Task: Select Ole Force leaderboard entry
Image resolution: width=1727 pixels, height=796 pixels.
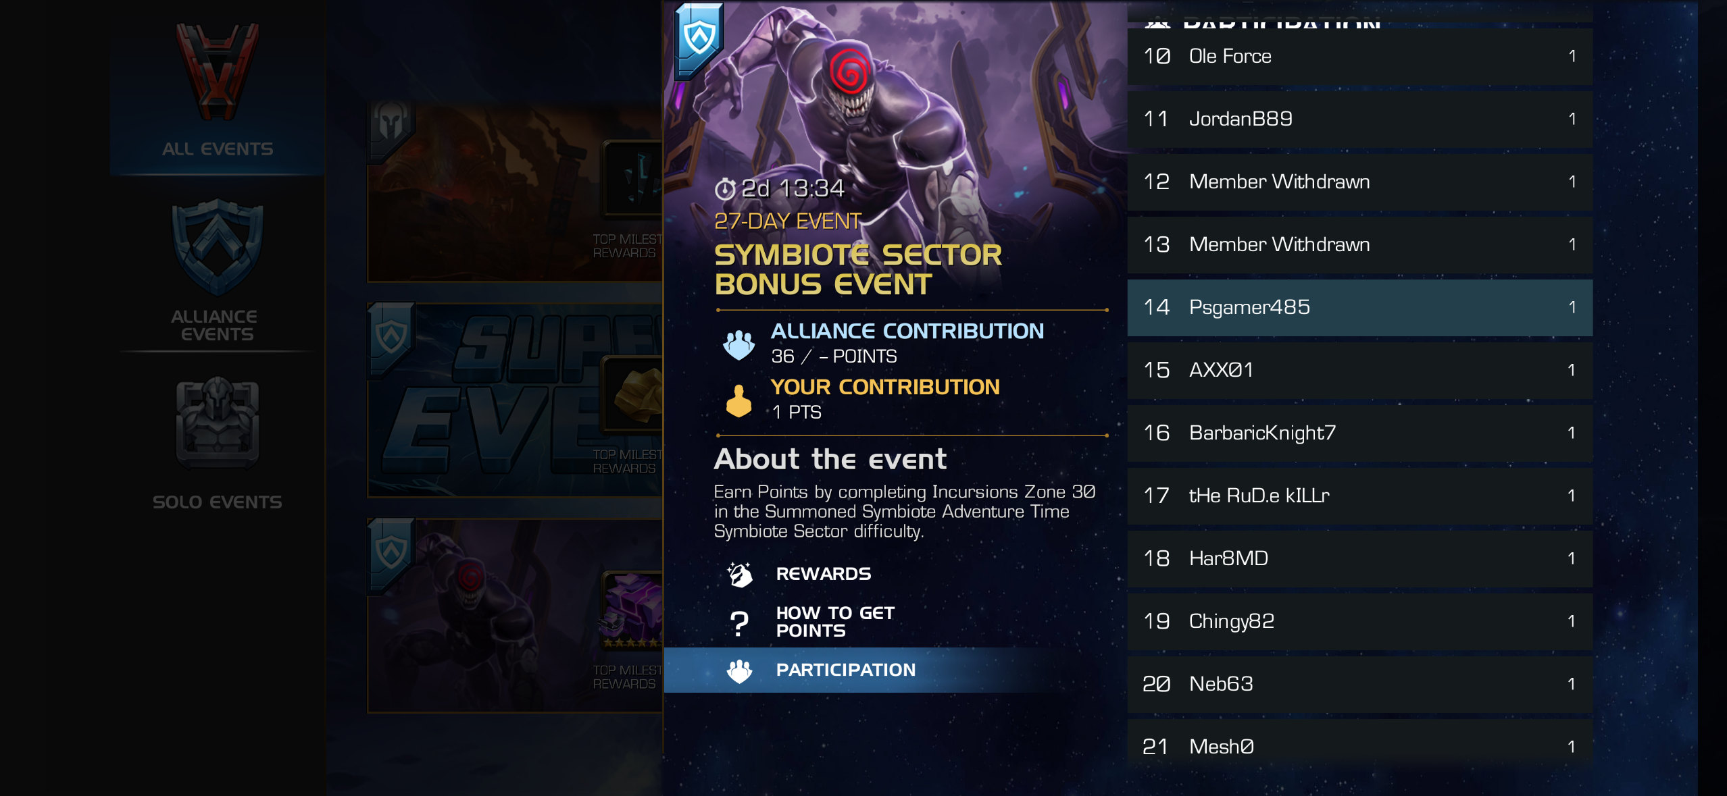Action: 1359,57
